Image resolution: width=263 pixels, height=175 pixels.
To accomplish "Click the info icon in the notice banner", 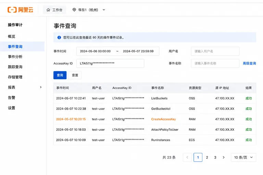I will (x=59, y=38).
